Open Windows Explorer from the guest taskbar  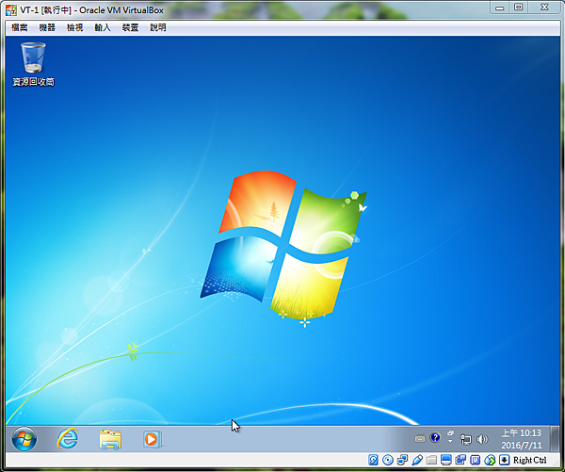point(110,440)
